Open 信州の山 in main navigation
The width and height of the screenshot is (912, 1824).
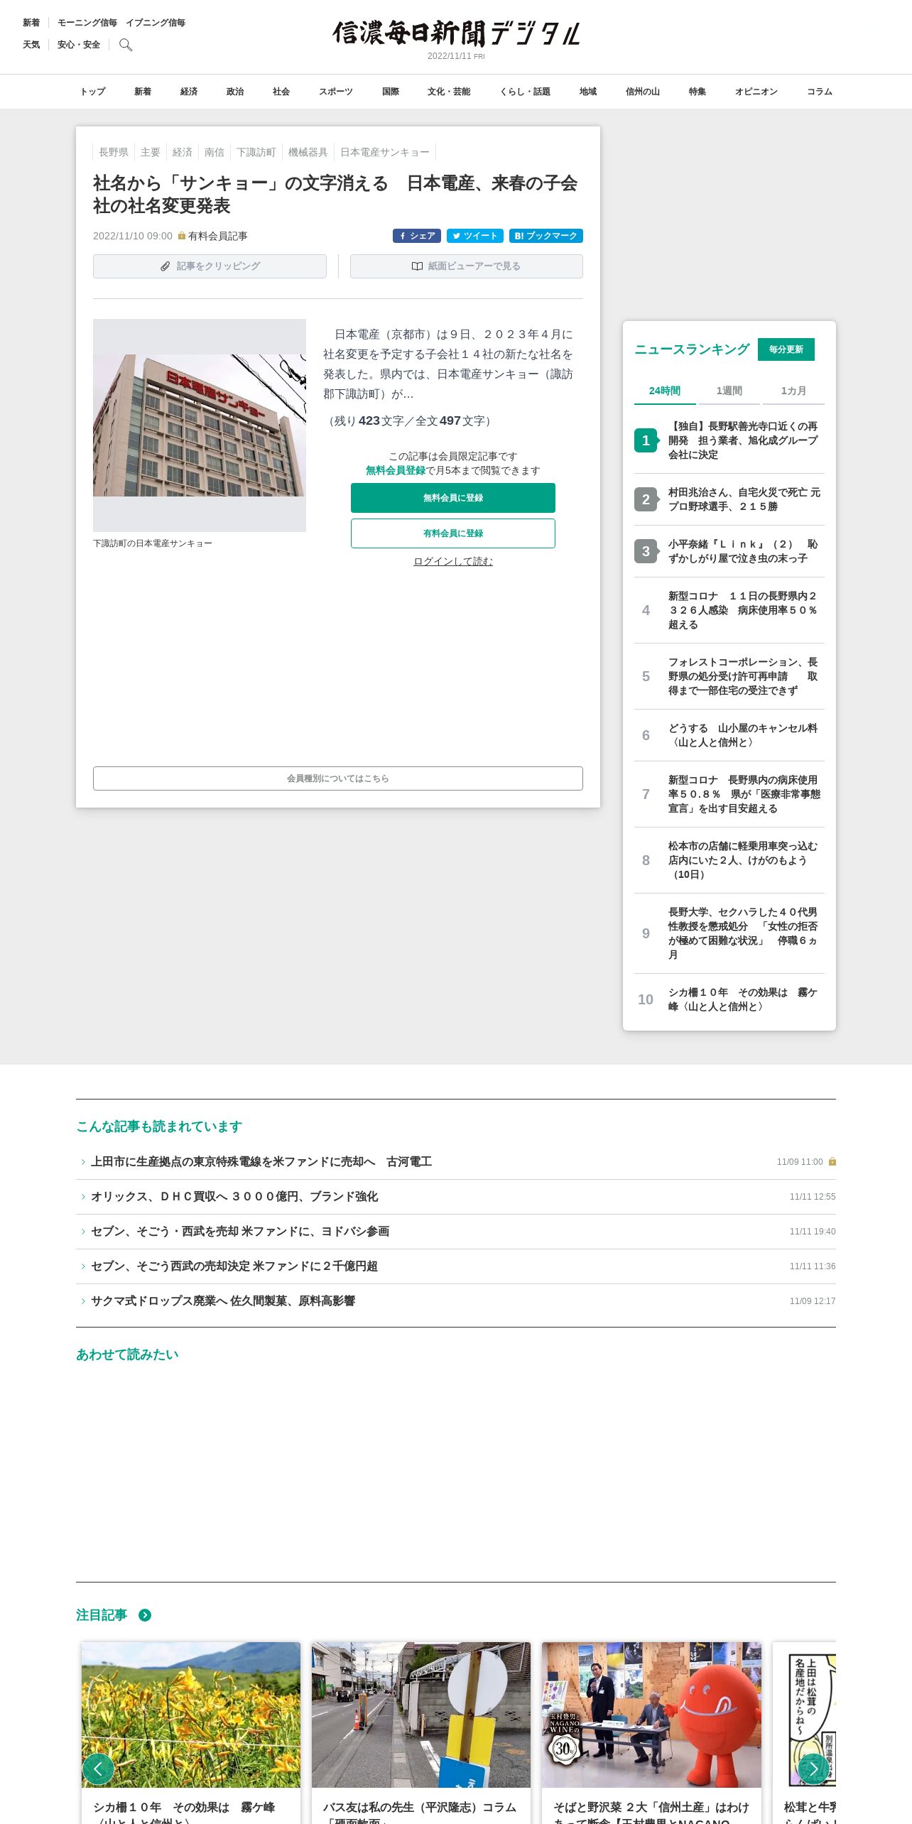(x=643, y=92)
